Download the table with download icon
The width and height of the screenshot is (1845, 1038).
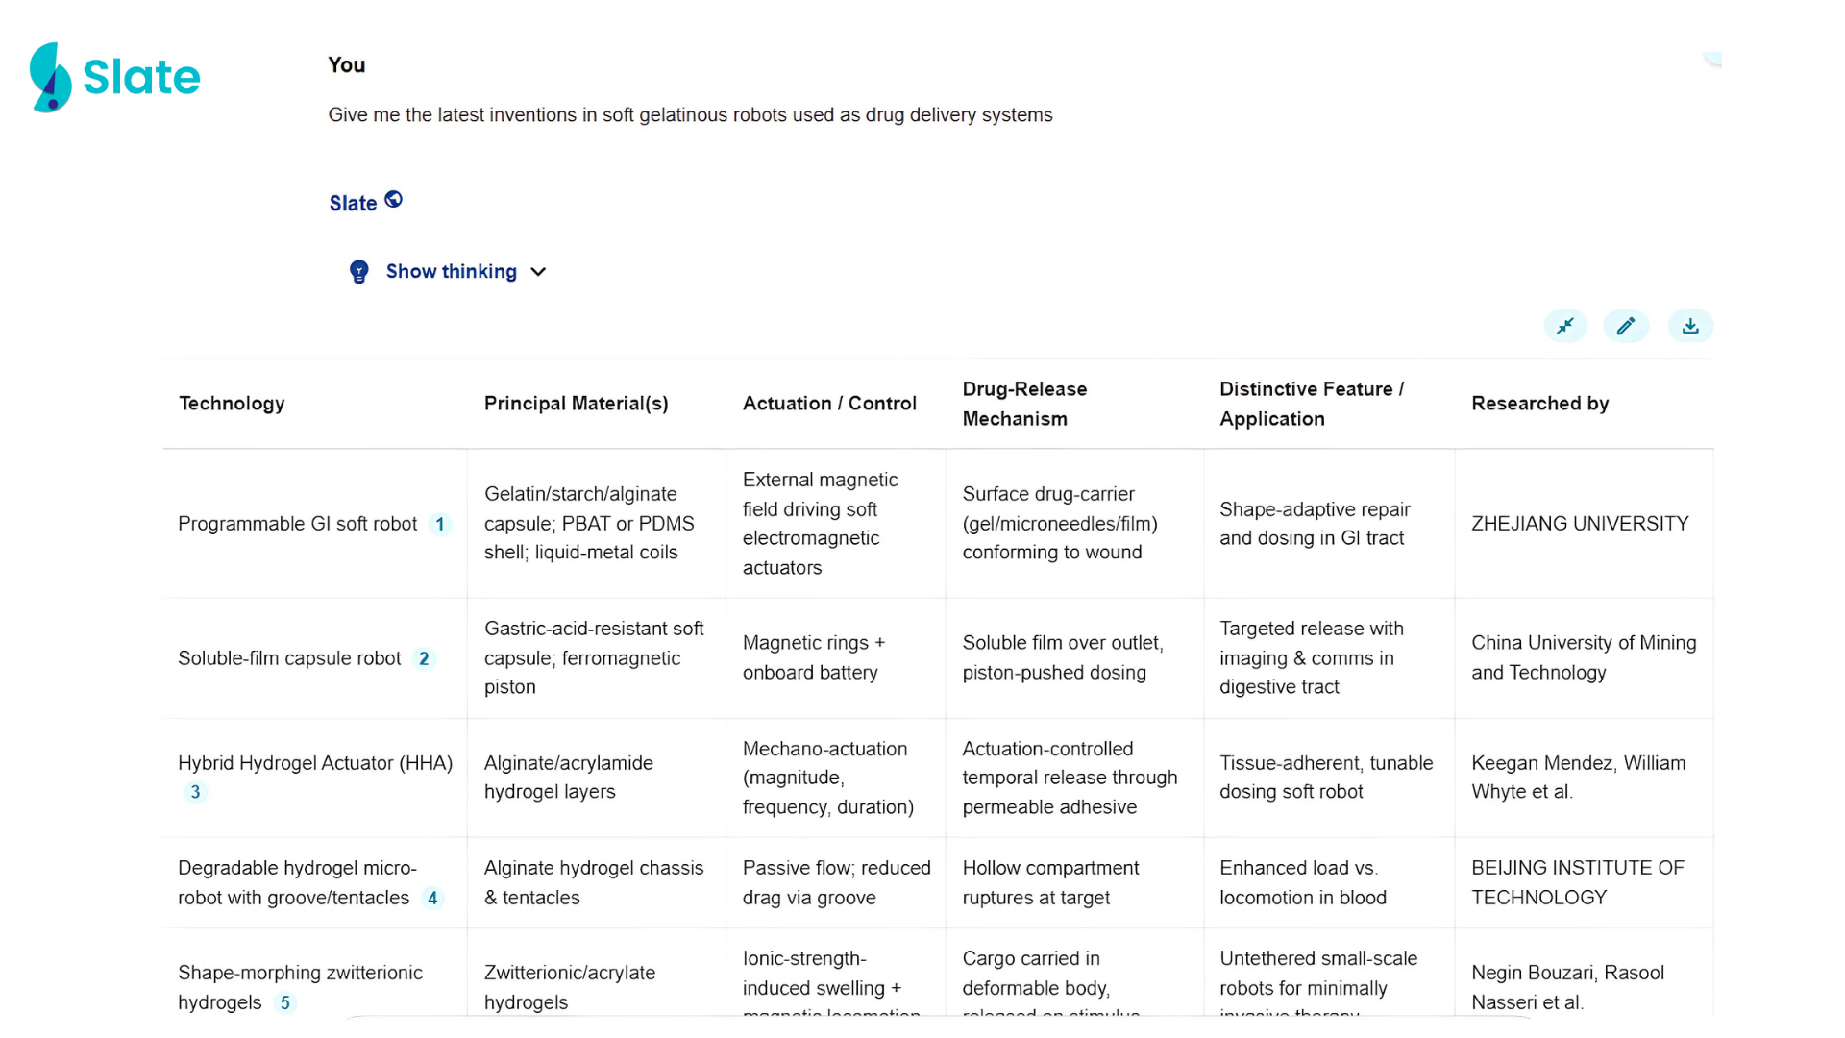(x=1690, y=326)
